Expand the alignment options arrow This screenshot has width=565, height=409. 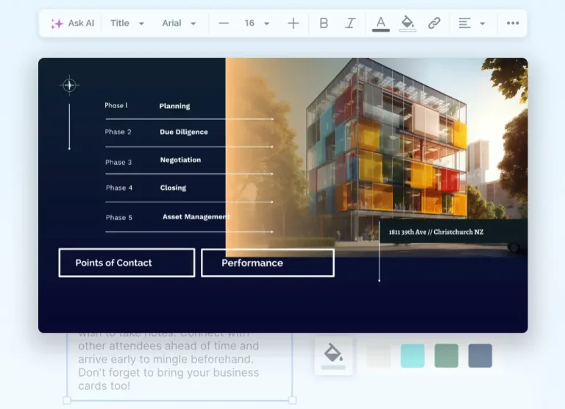[483, 24]
